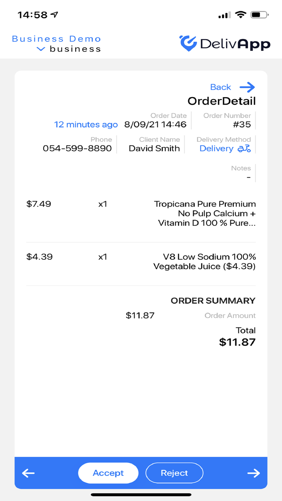This screenshot has height=501, width=282.
Task: Open the Business Demo account selector
Action: (x=56, y=39)
